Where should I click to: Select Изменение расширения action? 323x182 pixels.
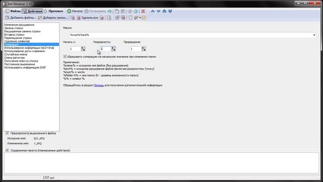click(x=19, y=25)
